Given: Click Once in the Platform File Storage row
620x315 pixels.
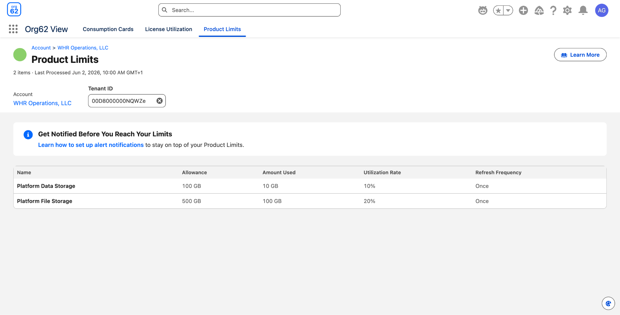Looking at the screenshot, I should click(x=482, y=201).
